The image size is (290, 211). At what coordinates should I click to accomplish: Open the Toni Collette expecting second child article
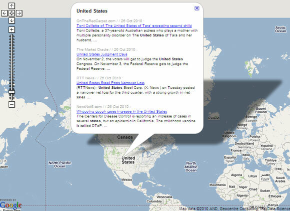tap(134, 26)
